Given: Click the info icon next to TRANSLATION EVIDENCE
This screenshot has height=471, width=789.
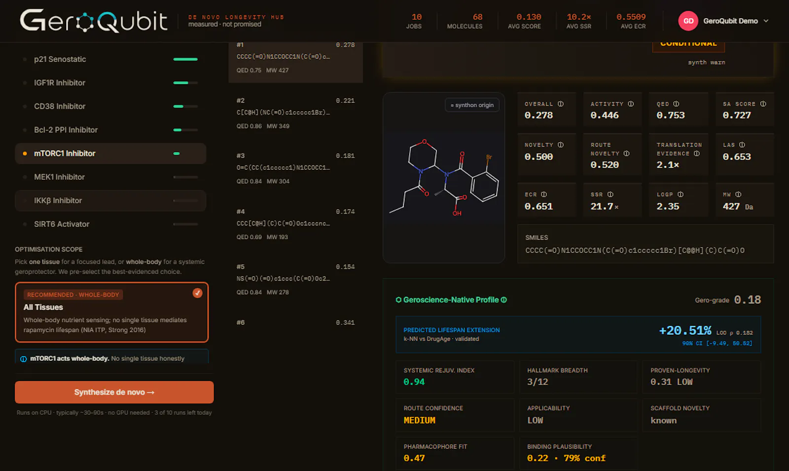Looking at the screenshot, I should coord(697,154).
